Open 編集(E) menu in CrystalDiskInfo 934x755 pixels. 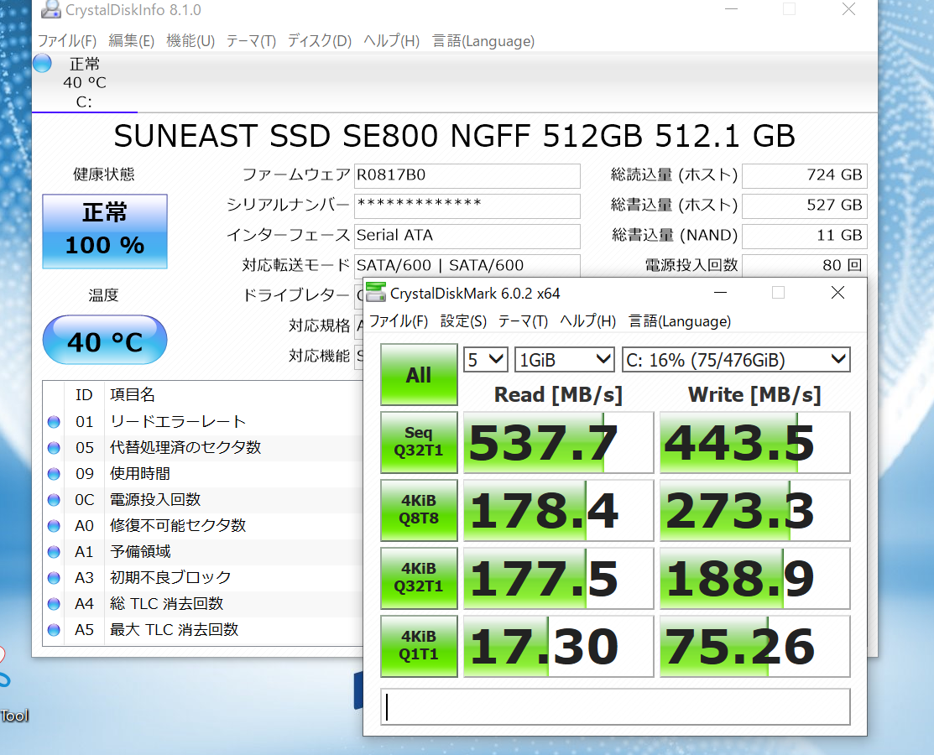[x=131, y=41]
